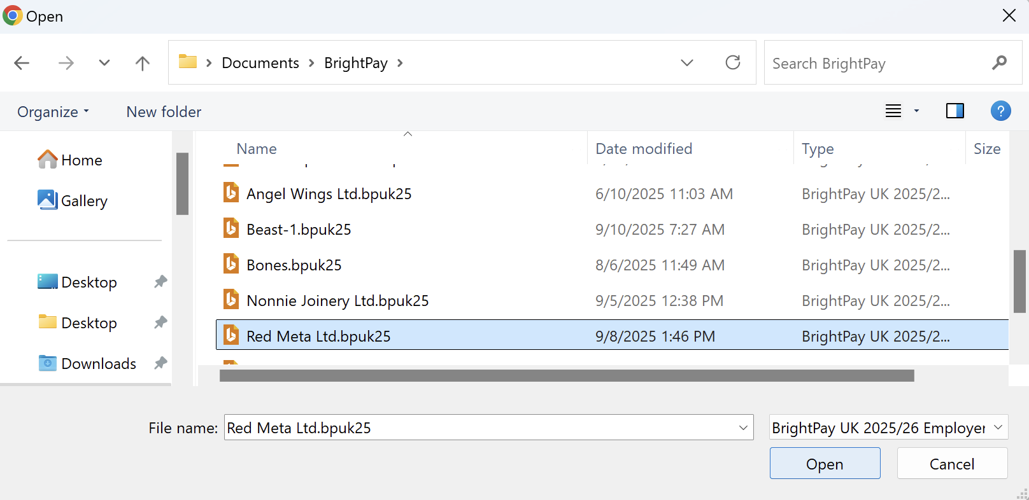The image size is (1029, 500).
Task: Expand the view options dropdown arrow
Action: click(x=916, y=111)
